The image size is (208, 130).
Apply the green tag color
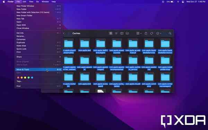28,78
